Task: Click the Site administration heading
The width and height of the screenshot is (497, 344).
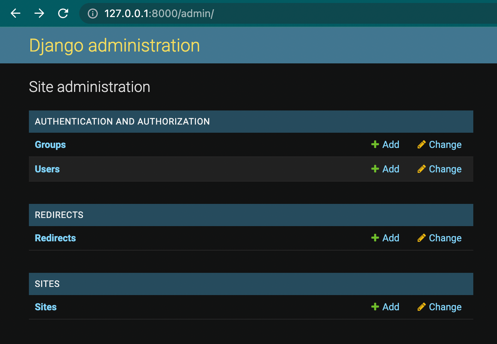Action: (90, 87)
